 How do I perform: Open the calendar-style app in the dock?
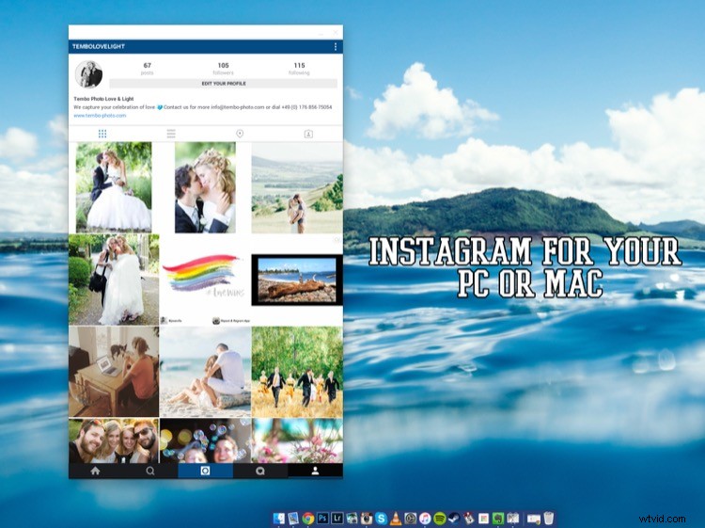click(483, 519)
